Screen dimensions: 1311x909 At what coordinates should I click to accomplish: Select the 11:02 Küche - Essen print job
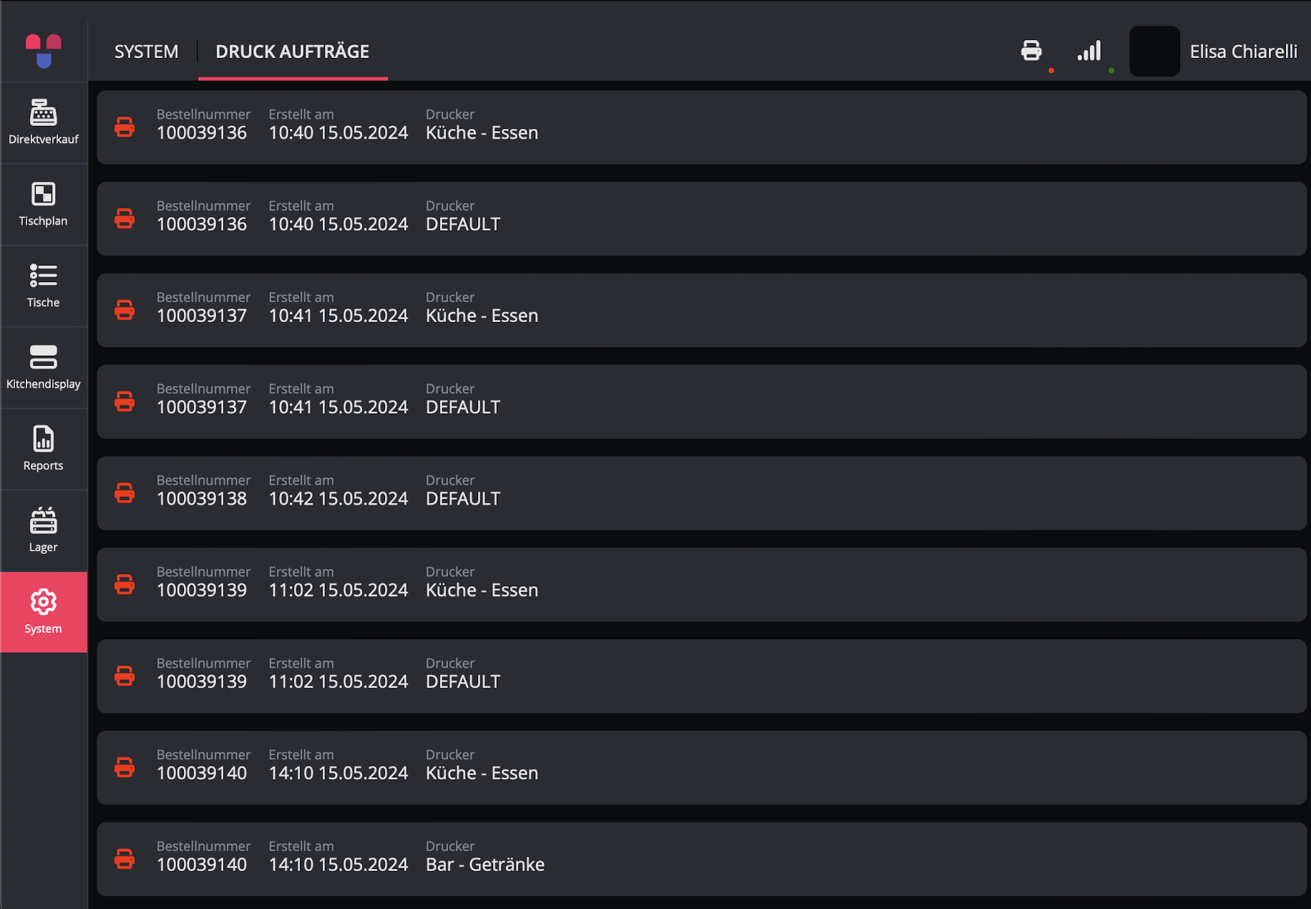[701, 585]
